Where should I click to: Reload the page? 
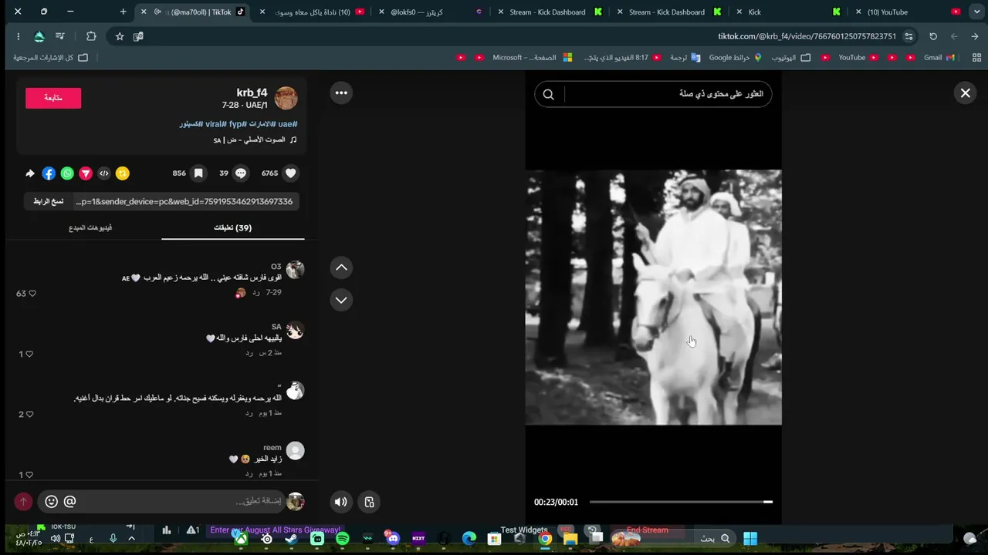tap(933, 36)
